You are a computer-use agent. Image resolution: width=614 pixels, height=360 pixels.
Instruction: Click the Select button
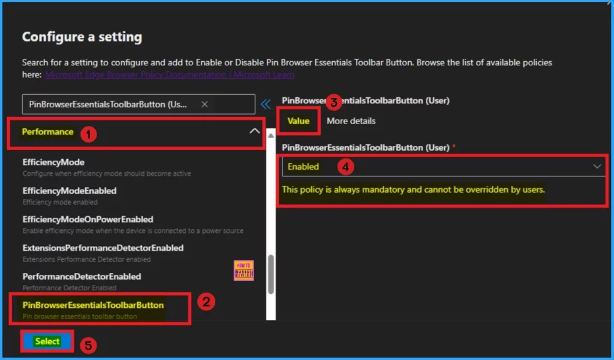pos(47,341)
